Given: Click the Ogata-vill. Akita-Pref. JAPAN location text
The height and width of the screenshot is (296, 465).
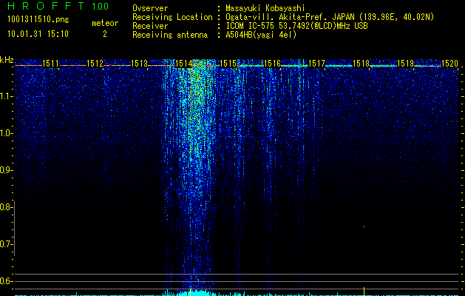Looking at the screenshot, I should pos(330,18).
